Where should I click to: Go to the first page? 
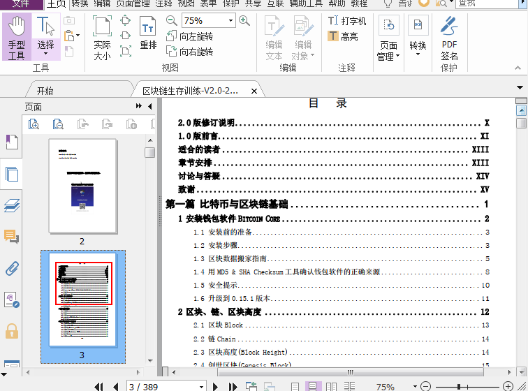98,386
